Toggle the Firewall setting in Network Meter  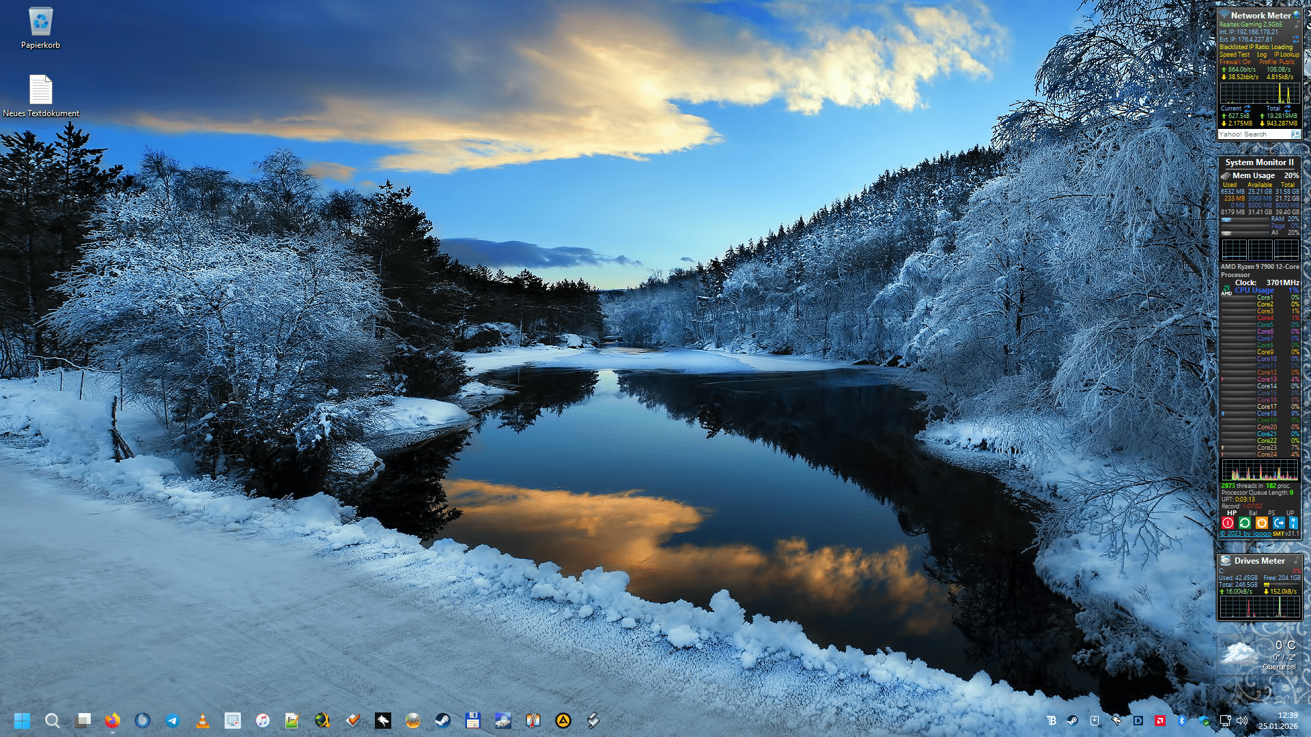(1235, 61)
